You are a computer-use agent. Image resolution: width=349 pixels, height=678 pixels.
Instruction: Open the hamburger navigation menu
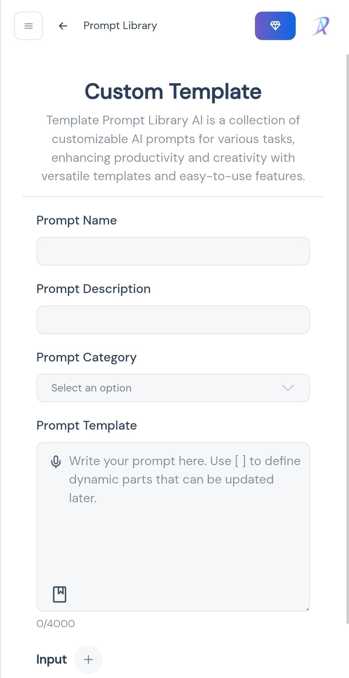pos(28,26)
